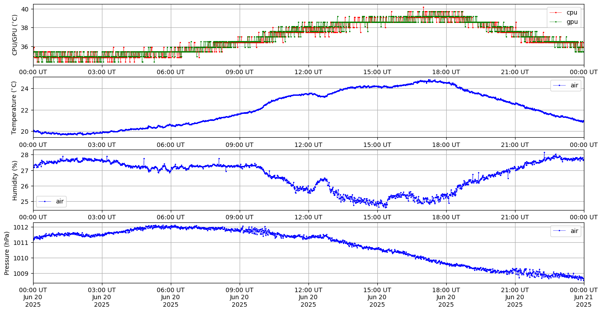Screen dimensions: 602x312
Task: Click the 00:00 UT Jun 21 2025 label
Action: tap(584, 297)
